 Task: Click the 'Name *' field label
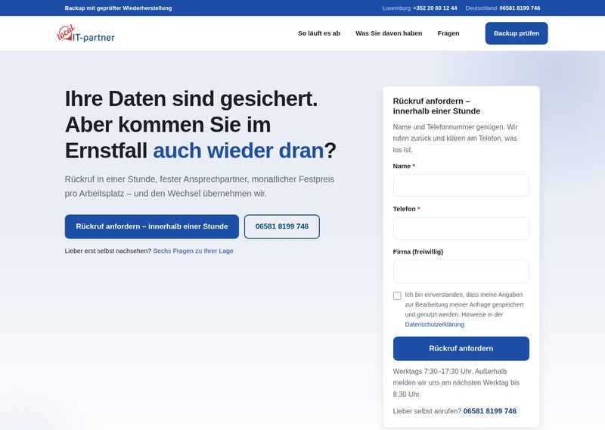pyautogui.click(x=404, y=166)
